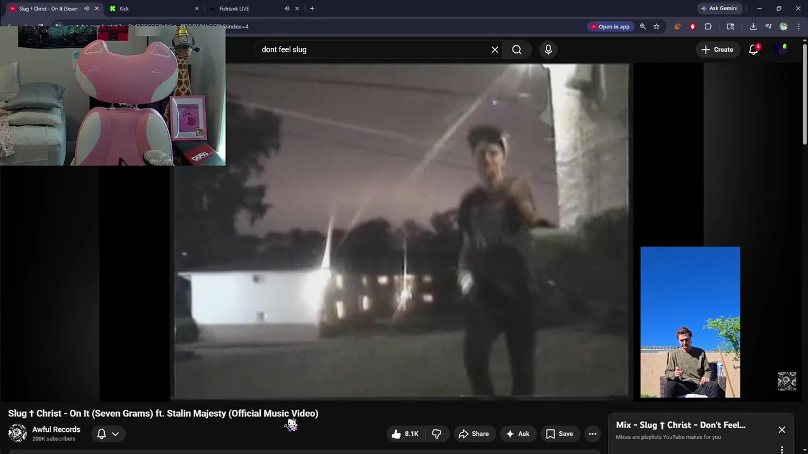The image size is (808, 454).
Task: Click the Mix - Slug Christ playlist title
Action: pyautogui.click(x=680, y=425)
